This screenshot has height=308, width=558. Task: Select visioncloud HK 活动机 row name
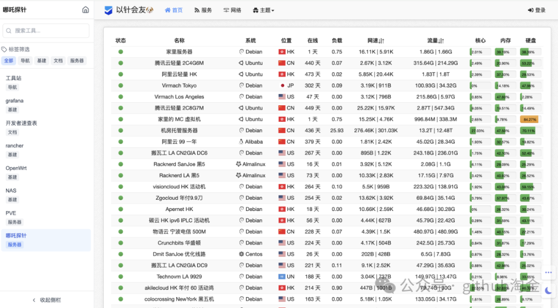tap(179, 187)
